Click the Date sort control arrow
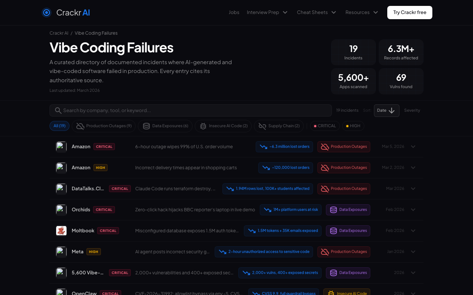 click(391, 110)
